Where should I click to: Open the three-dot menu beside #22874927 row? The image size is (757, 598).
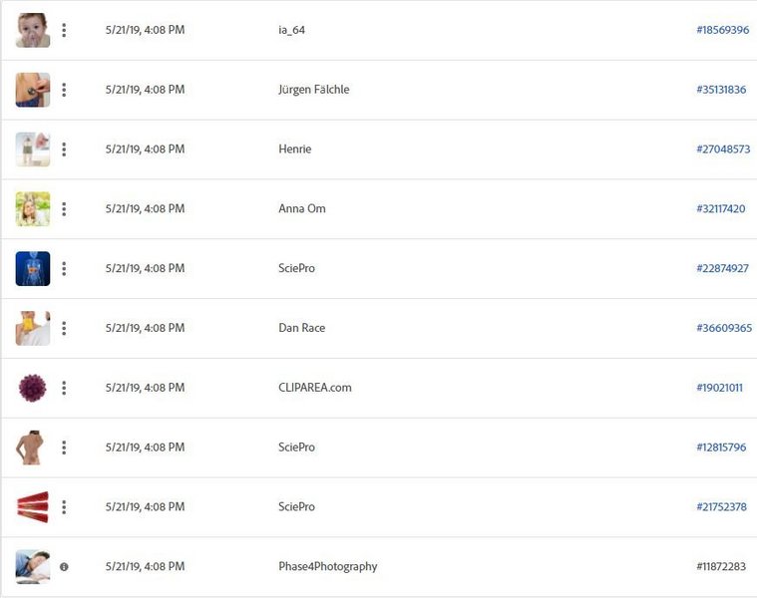[64, 269]
